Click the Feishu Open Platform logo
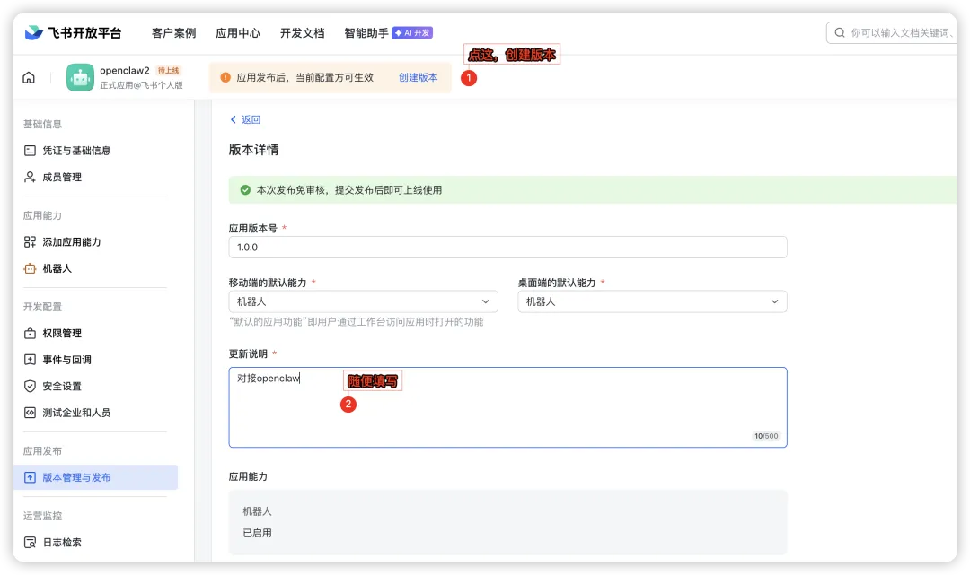Image resolution: width=970 pixels, height=575 pixels. [x=73, y=32]
